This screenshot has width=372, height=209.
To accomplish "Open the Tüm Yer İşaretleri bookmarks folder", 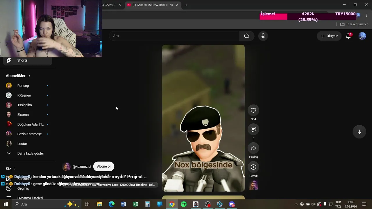I will (x=354, y=24).
